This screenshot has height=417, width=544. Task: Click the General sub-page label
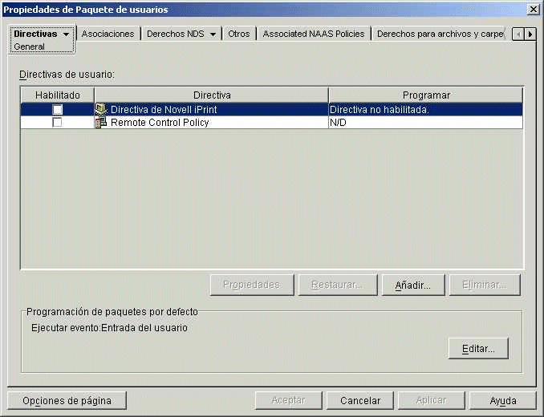point(29,47)
